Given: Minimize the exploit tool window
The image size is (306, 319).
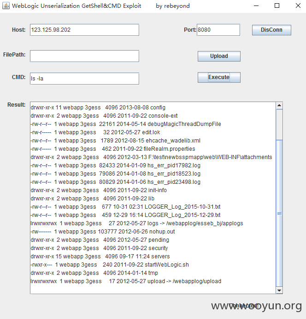Looking at the screenshot, I should pyautogui.click(x=256, y=6).
